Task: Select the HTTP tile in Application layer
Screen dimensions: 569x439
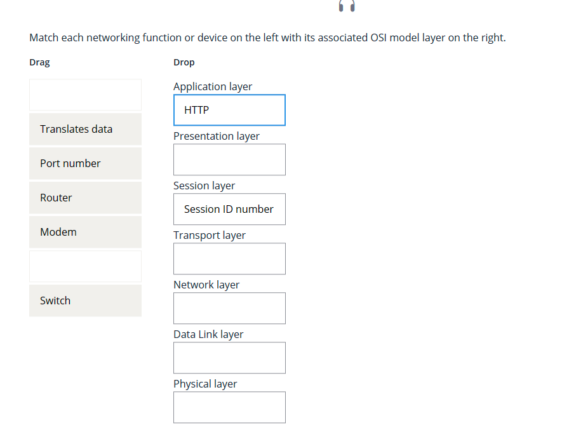Action: tap(229, 109)
